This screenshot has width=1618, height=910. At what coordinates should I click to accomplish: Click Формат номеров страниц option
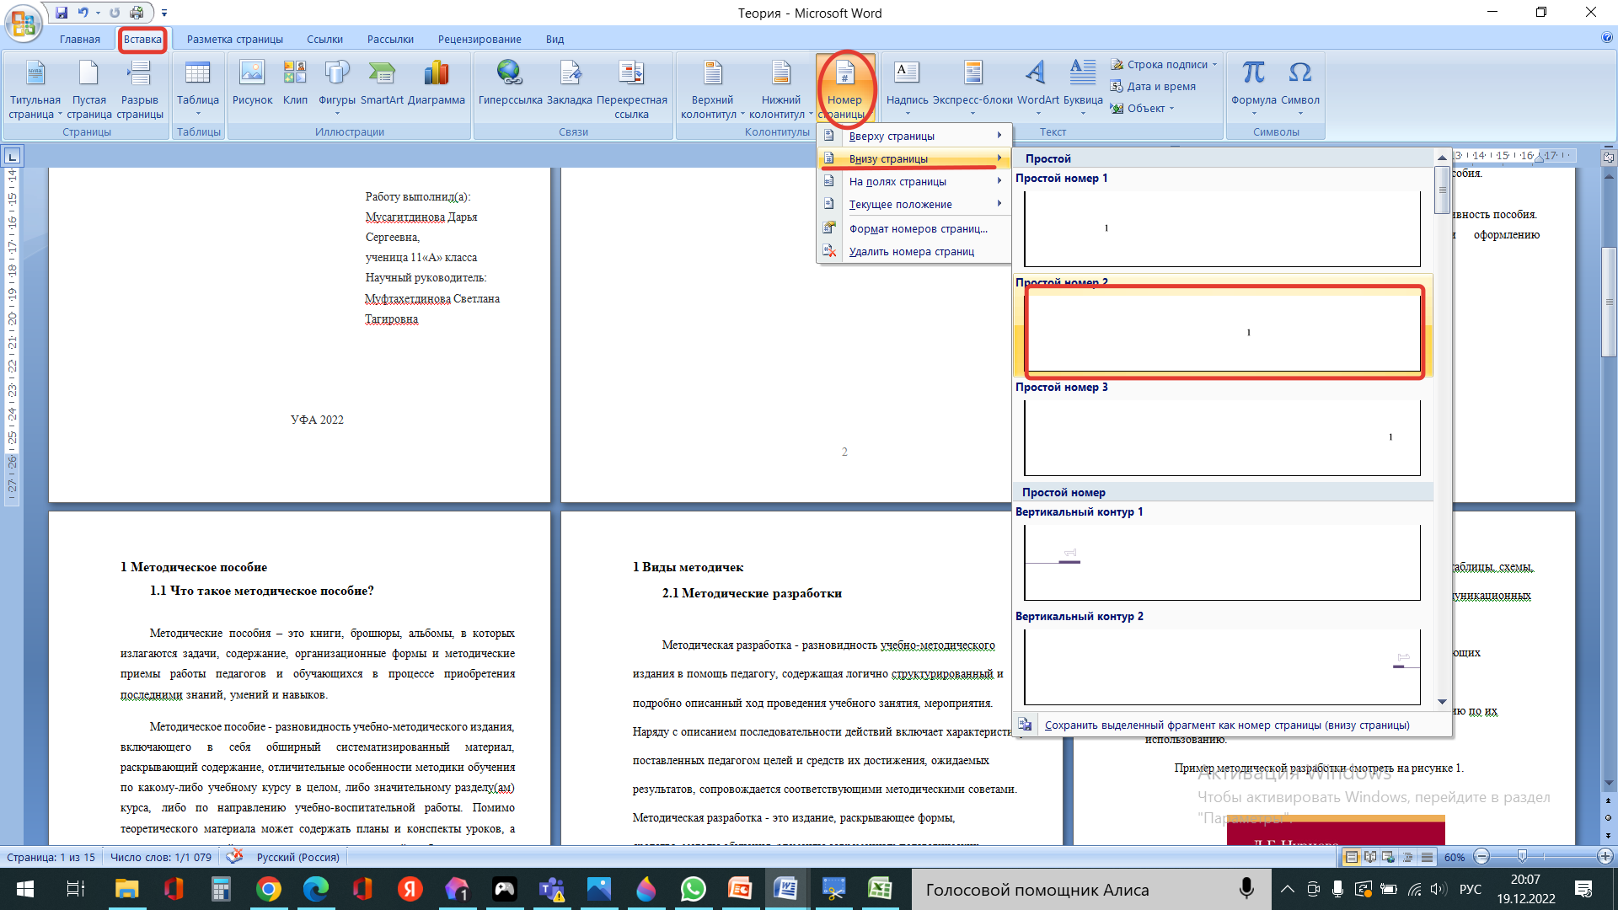pyautogui.click(x=918, y=228)
